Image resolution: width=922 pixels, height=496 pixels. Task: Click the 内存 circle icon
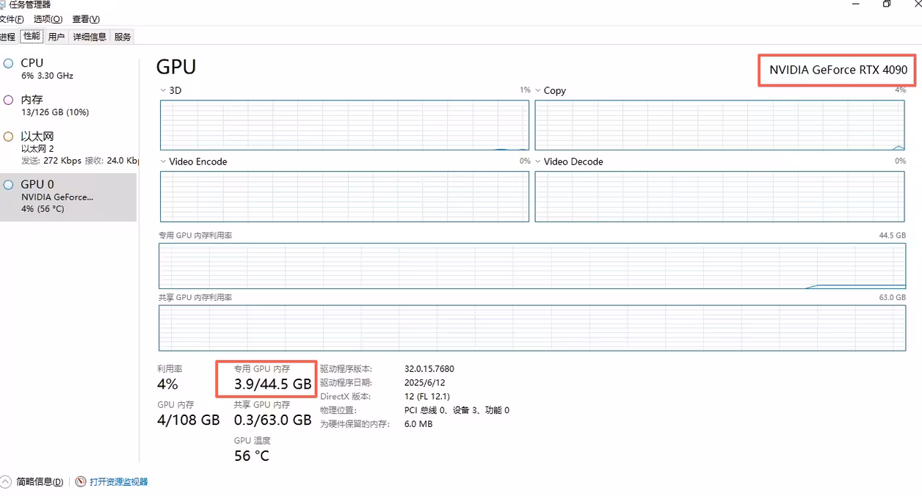click(x=8, y=100)
